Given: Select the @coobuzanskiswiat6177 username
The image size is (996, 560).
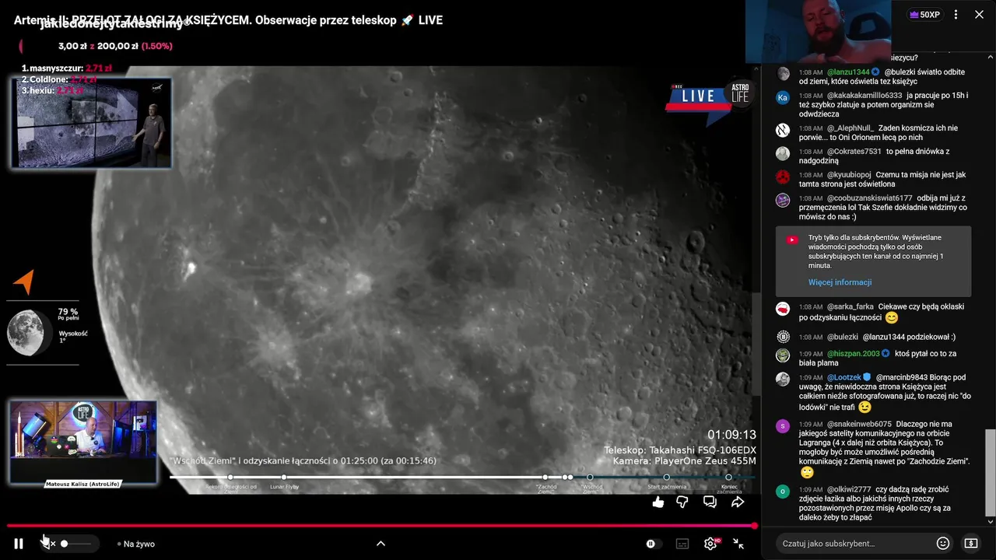Looking at the screenshot, I should 869,198.
